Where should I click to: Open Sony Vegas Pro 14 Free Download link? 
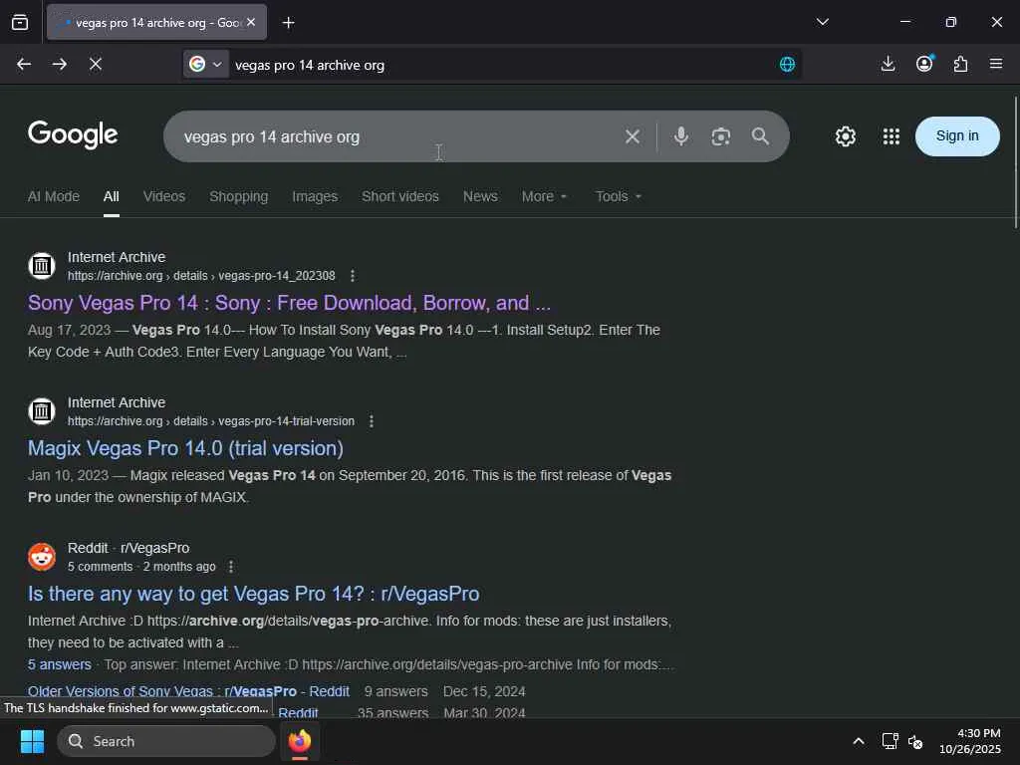coord(289,303)
